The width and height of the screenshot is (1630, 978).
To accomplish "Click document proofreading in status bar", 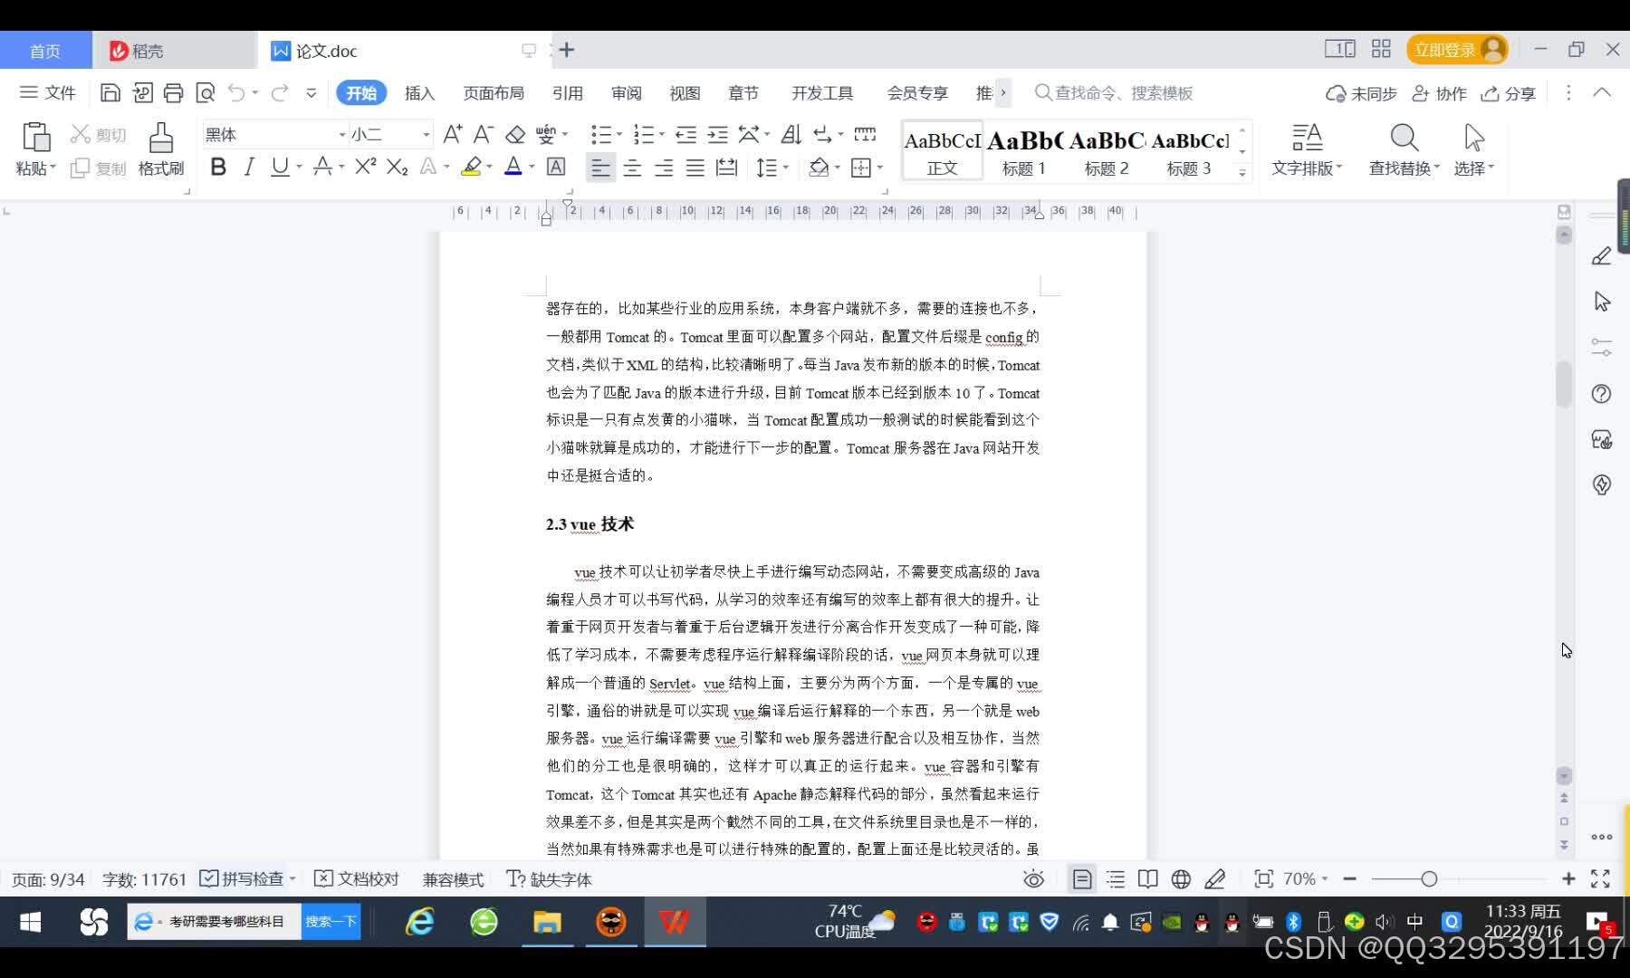I will pyautogui.click(x=356, y=878).
